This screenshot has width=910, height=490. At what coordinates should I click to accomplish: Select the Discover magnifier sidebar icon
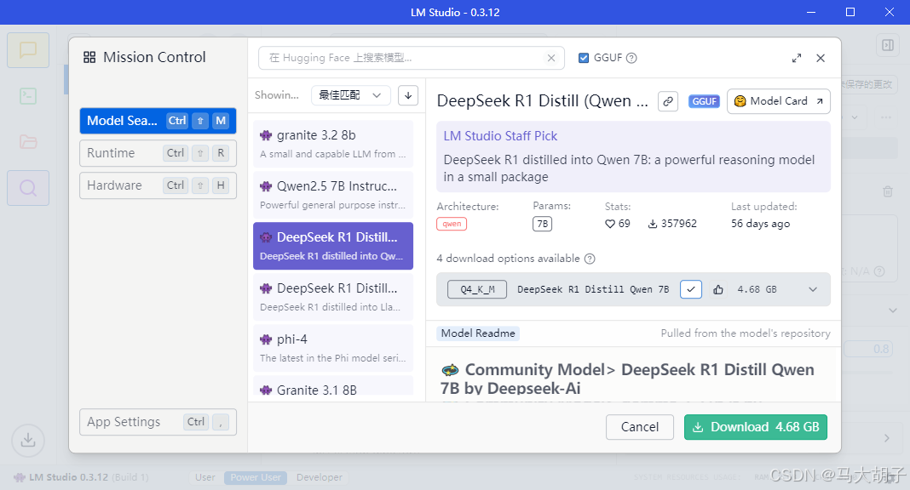click(x=28, y=188)
